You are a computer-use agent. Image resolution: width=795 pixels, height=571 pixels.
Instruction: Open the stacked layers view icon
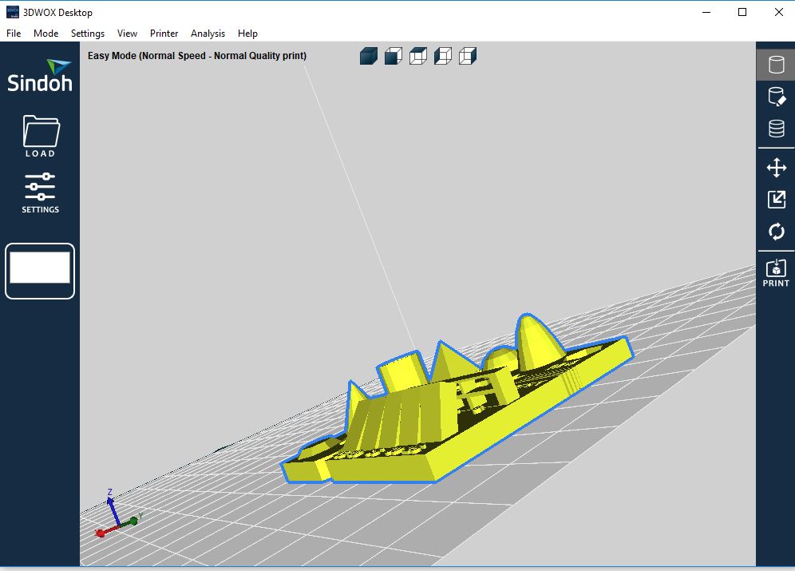[x=776, y=129]
